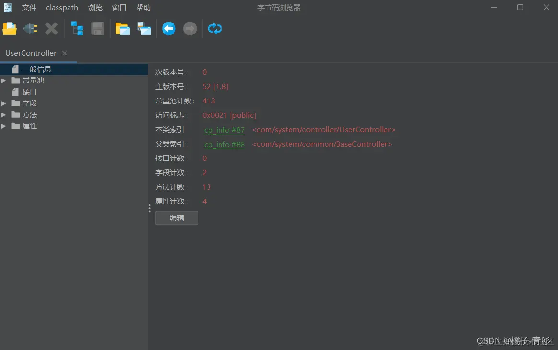
Task: Click the gray X close-file toolbar icon
Action: click(x=51, y=28)
